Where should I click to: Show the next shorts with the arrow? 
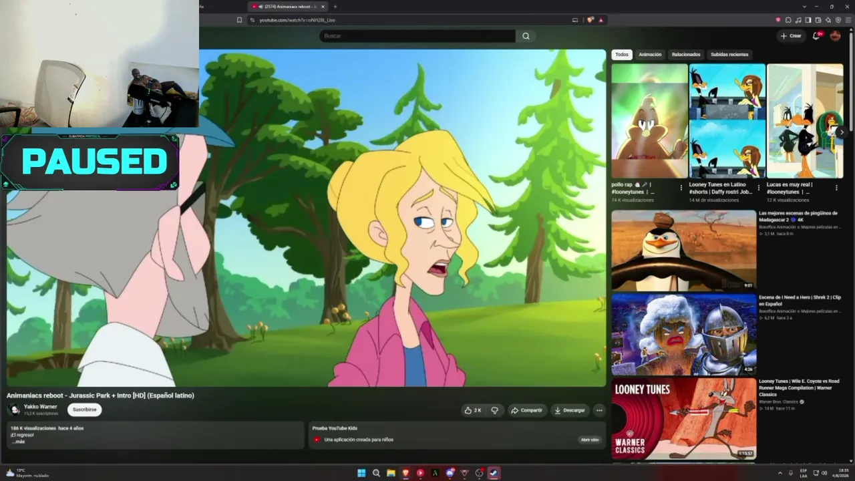(x=842, y=132)
